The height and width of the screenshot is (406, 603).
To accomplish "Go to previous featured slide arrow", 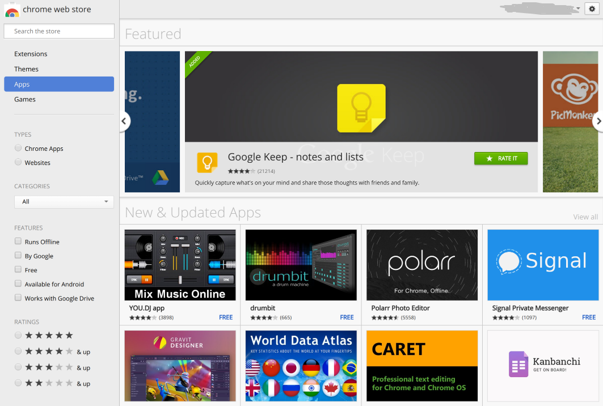I will (124, 121).
